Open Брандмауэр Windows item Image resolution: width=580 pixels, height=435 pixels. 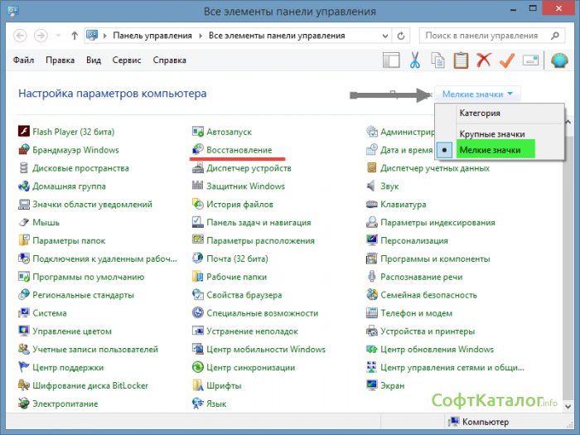click(75, 150)
